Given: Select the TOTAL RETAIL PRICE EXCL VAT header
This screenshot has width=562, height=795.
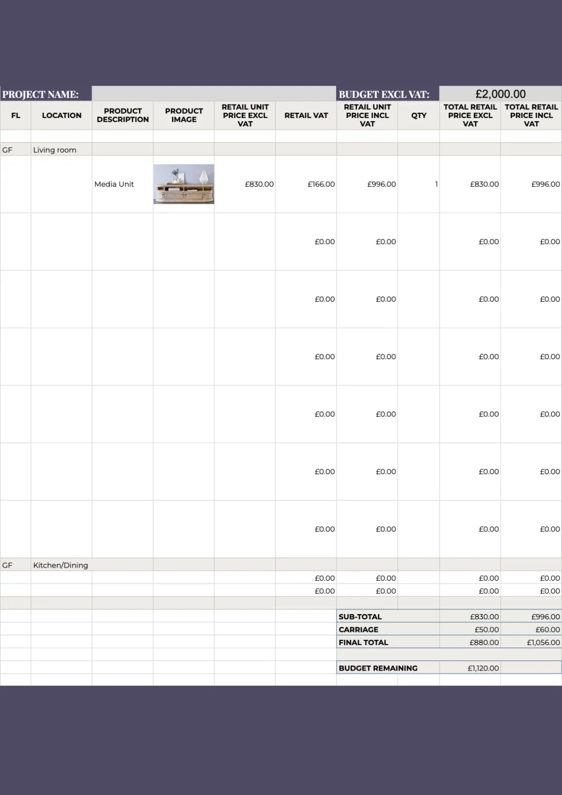Looking at the screenshot, I should (470, 115).
